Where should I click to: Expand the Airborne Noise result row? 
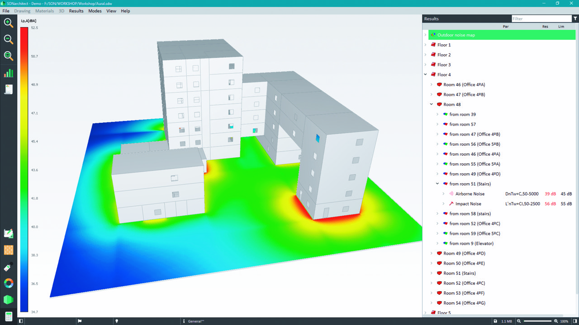point(444,194)
